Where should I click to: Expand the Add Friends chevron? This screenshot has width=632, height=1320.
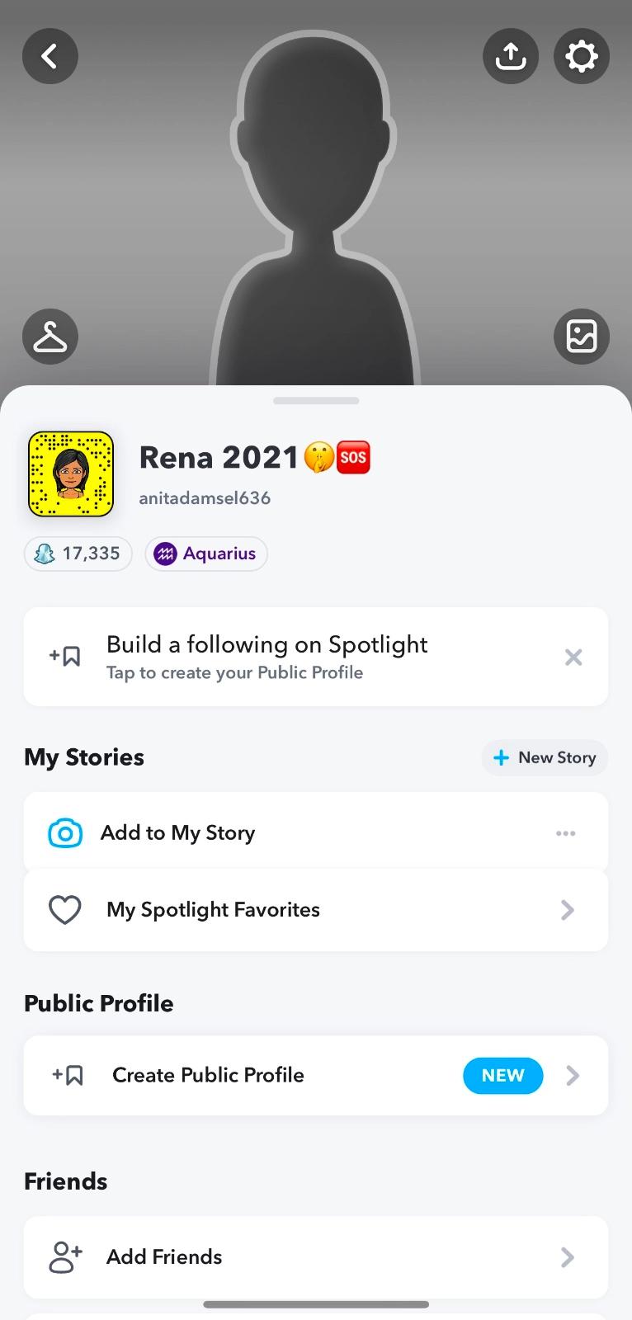click(568, 1256)
